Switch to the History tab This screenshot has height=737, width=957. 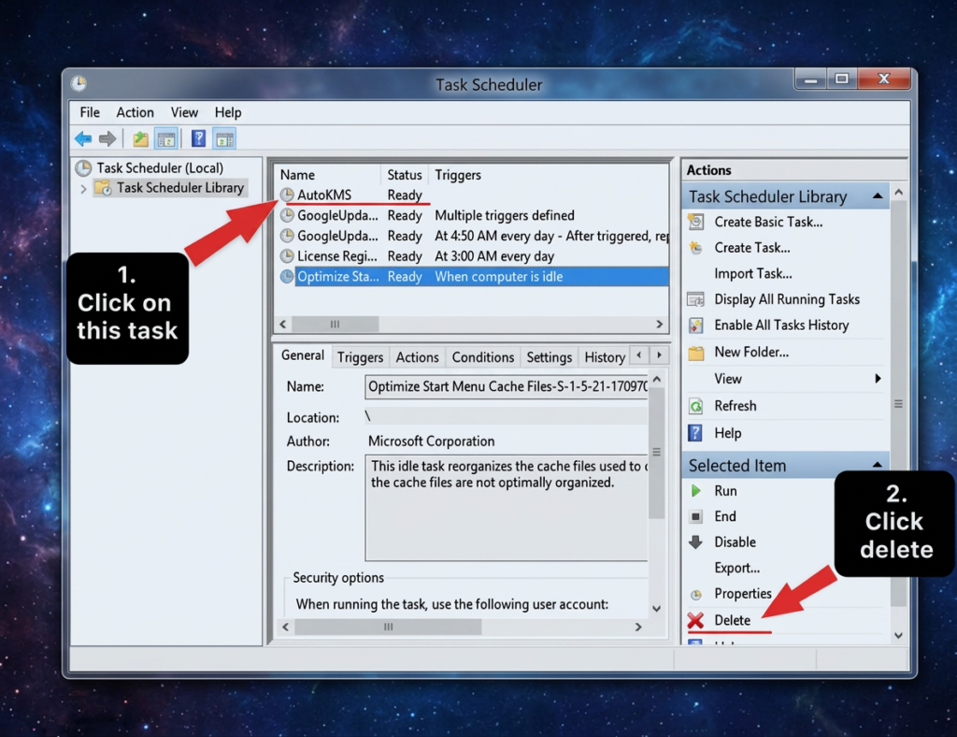point(605,357)
